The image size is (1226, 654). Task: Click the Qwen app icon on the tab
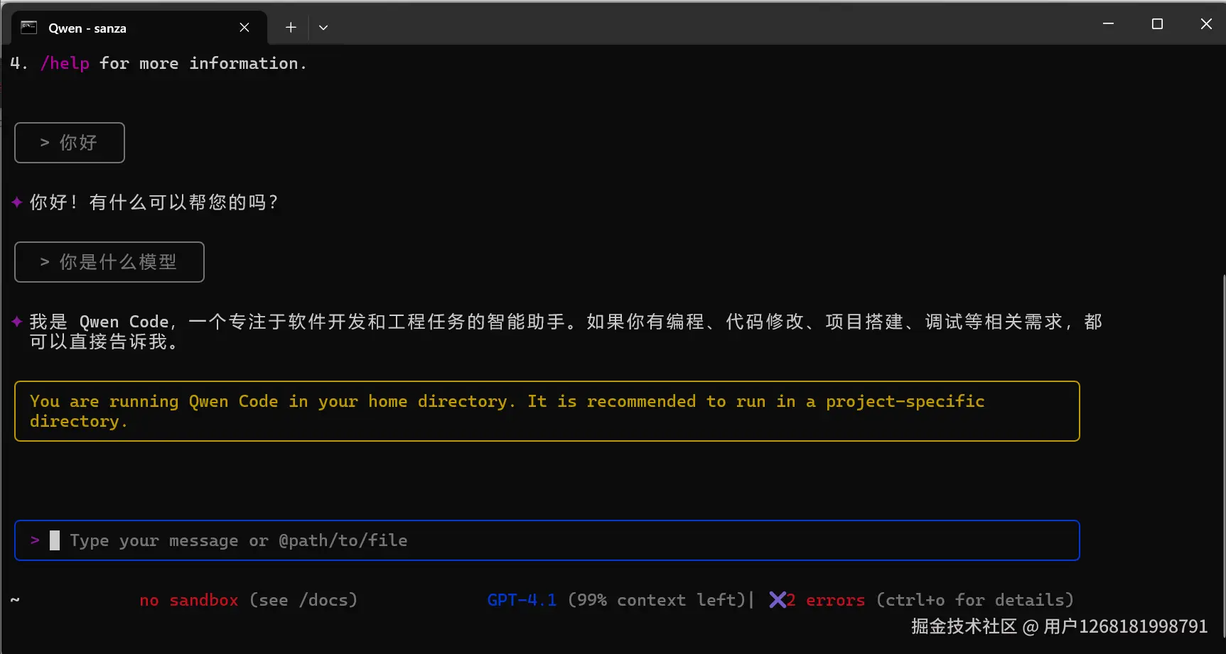pos(28,27)
